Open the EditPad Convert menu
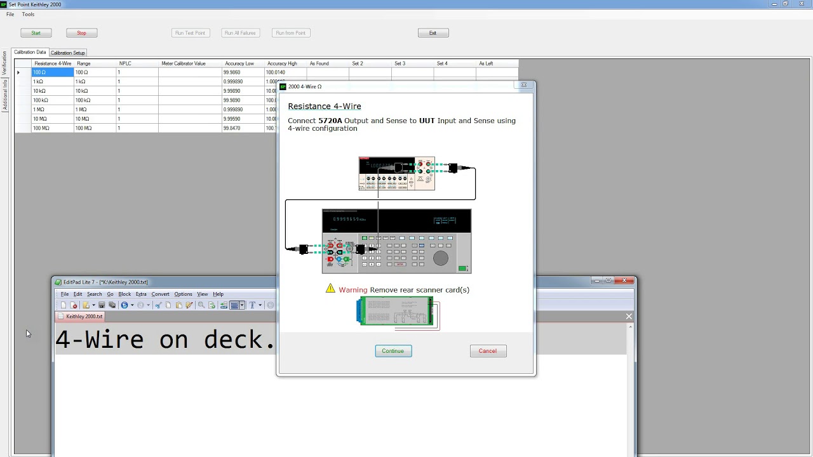 (160, 295)
